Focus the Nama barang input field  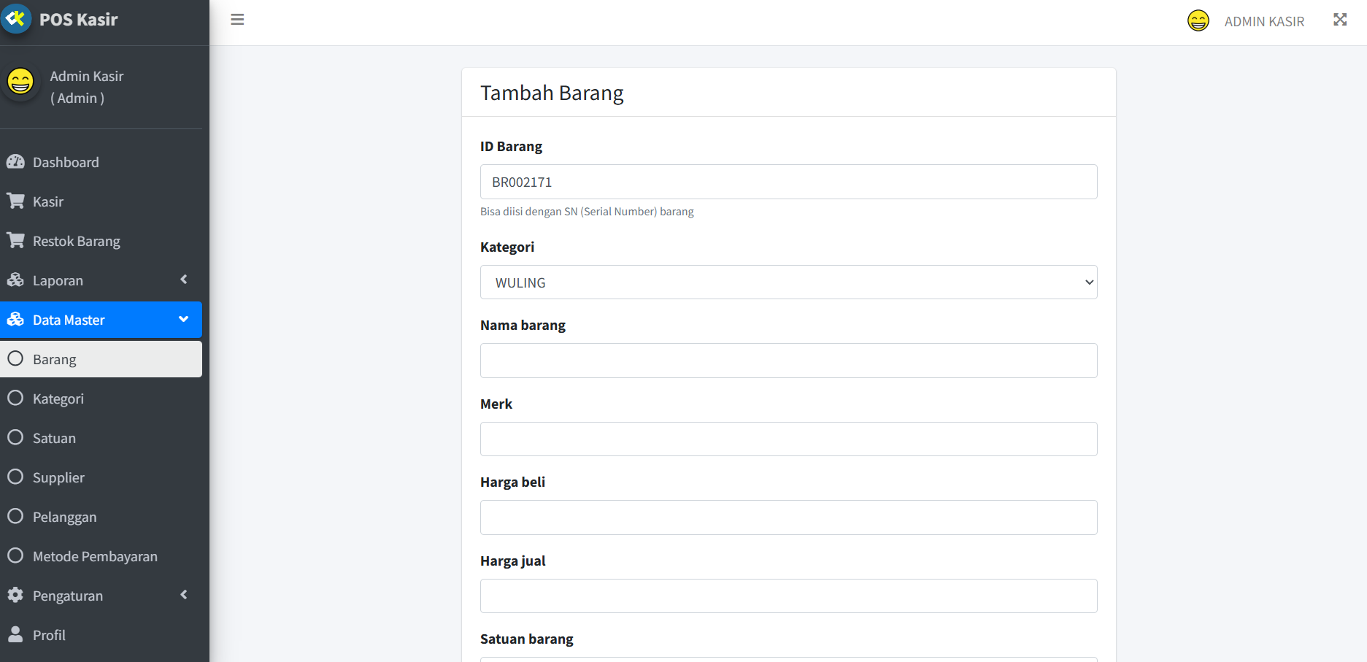(x=788, y=361)
